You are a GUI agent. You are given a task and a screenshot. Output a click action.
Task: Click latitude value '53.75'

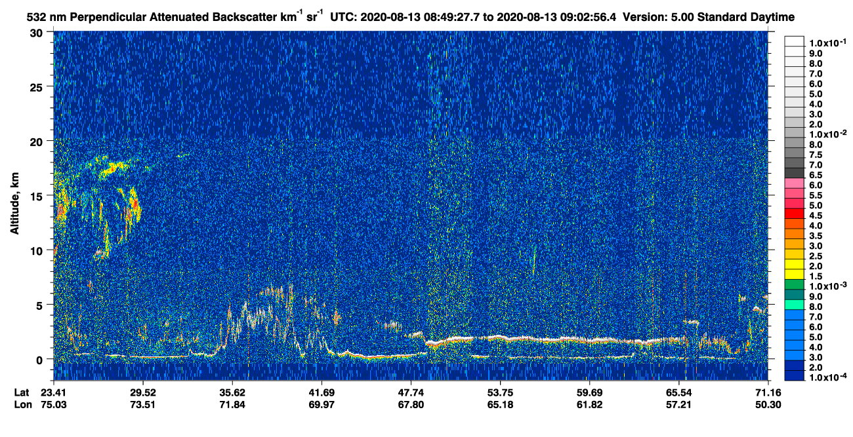coord(500,392)
